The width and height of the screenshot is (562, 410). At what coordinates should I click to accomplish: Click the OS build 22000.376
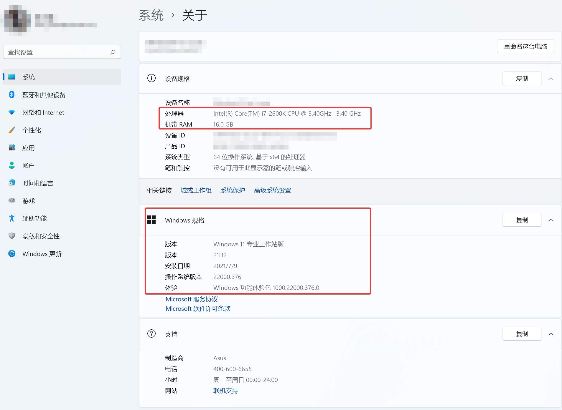[x=227, y=277]
